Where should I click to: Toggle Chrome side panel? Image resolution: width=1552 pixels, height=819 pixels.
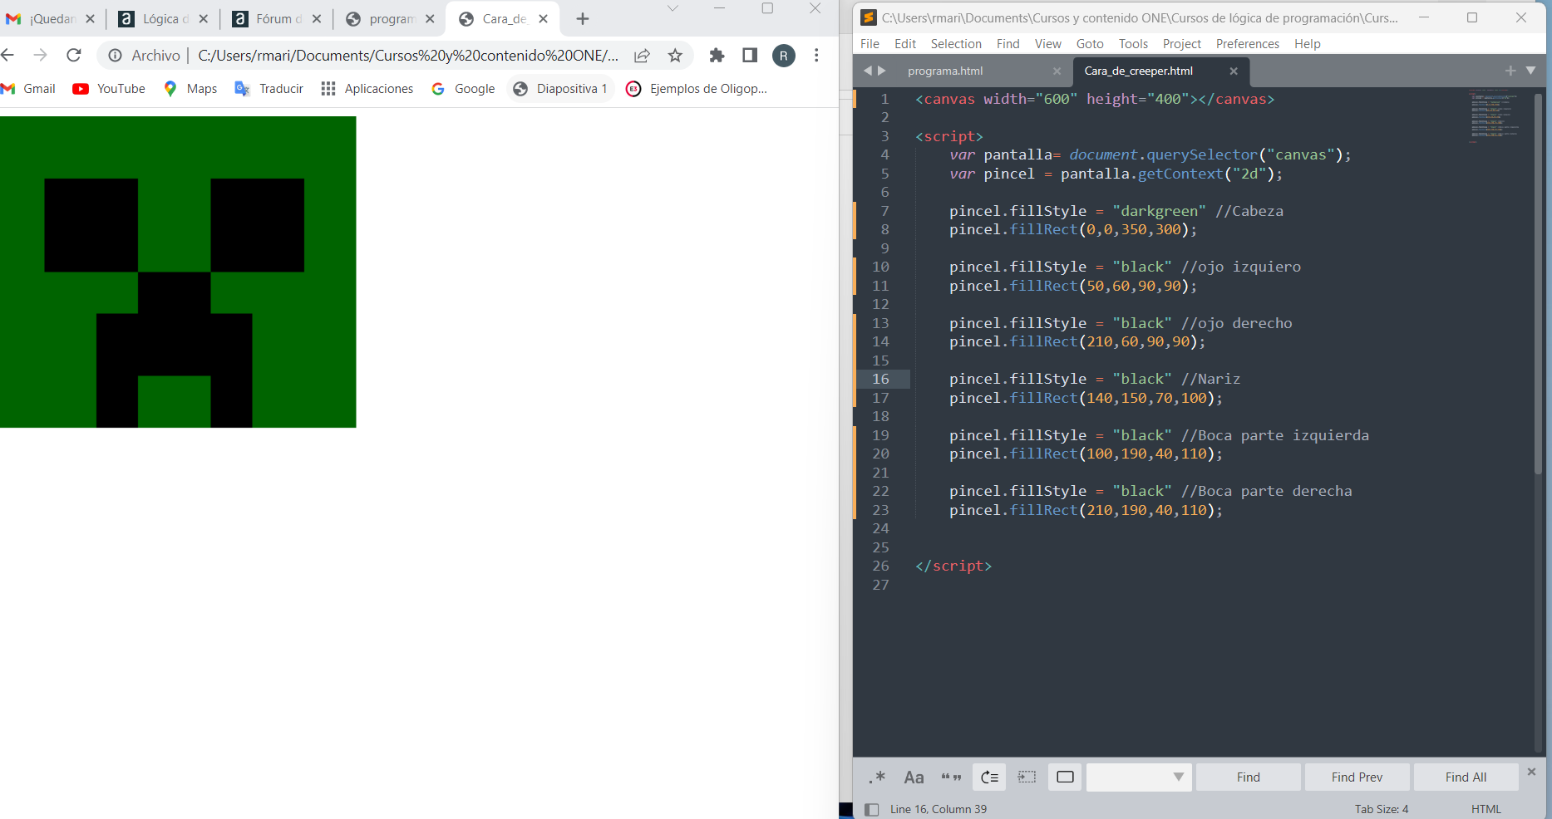coord(750,56)
